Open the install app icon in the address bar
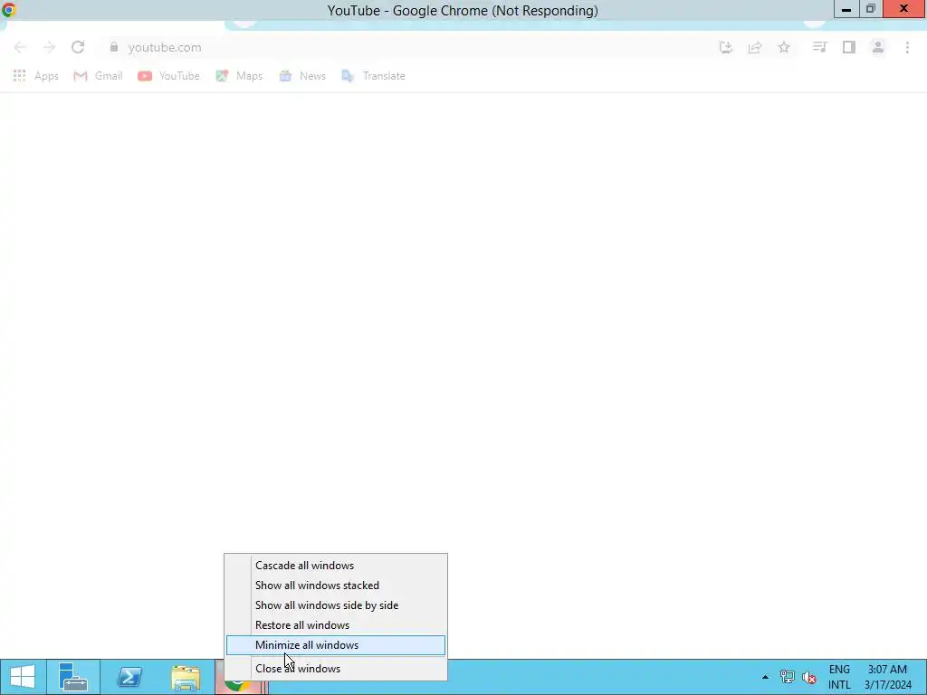Screen dimensions: 927x695 pos(726,47)
